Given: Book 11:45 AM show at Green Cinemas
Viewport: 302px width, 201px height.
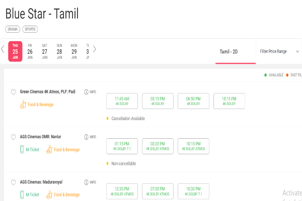Looking at the screenshot, I should click(122, 100).
